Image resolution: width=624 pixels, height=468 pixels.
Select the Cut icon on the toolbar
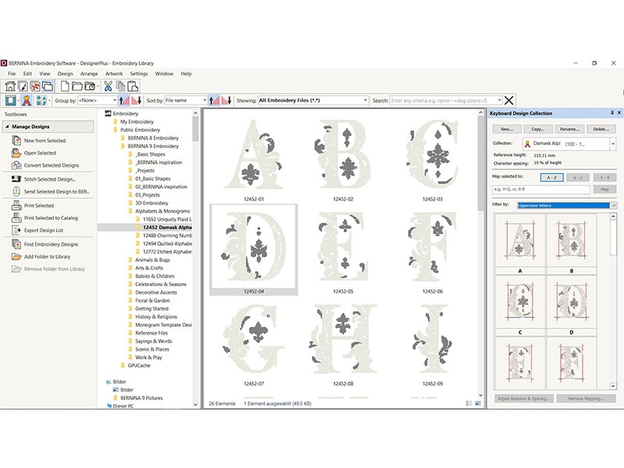108,87
